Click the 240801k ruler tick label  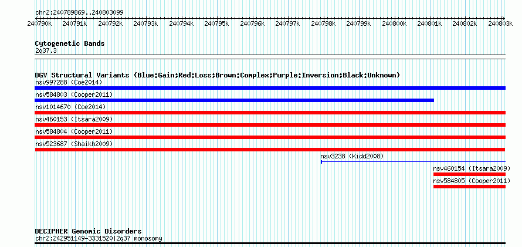429,23
